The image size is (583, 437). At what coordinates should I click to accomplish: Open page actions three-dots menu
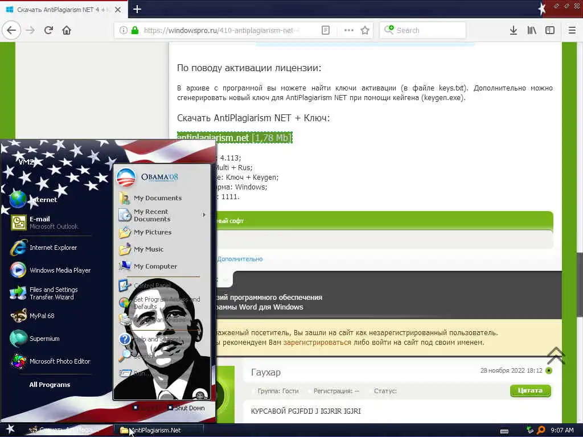point(349,30)
